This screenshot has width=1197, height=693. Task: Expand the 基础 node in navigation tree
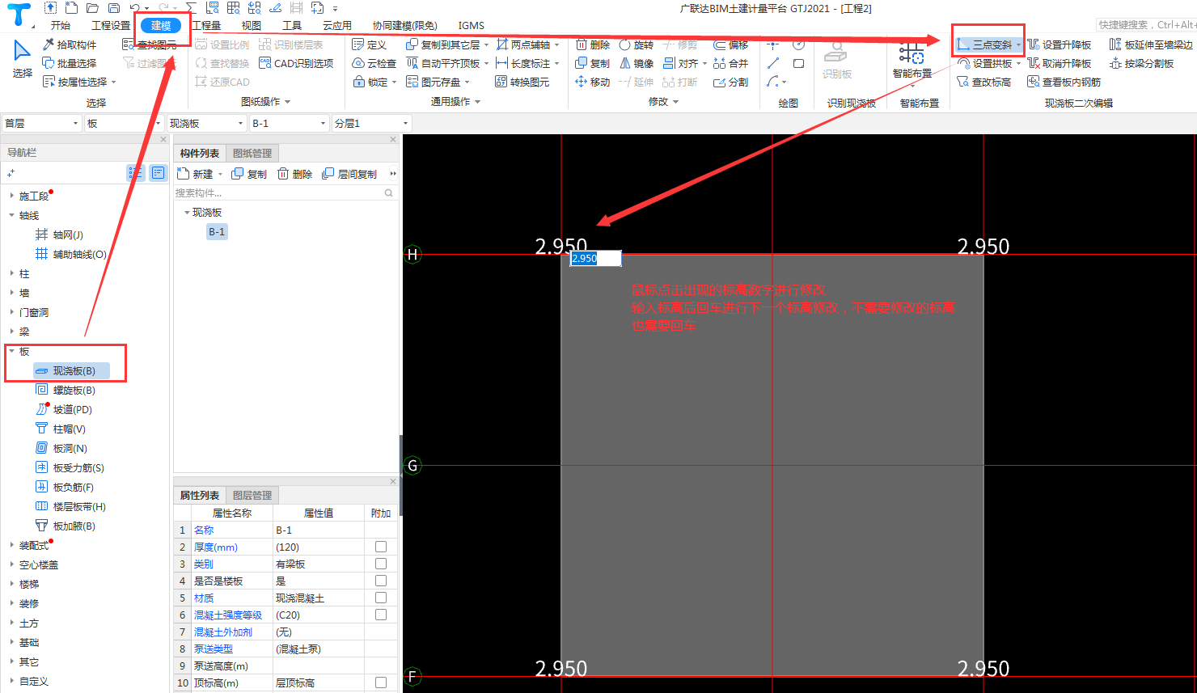11,643
